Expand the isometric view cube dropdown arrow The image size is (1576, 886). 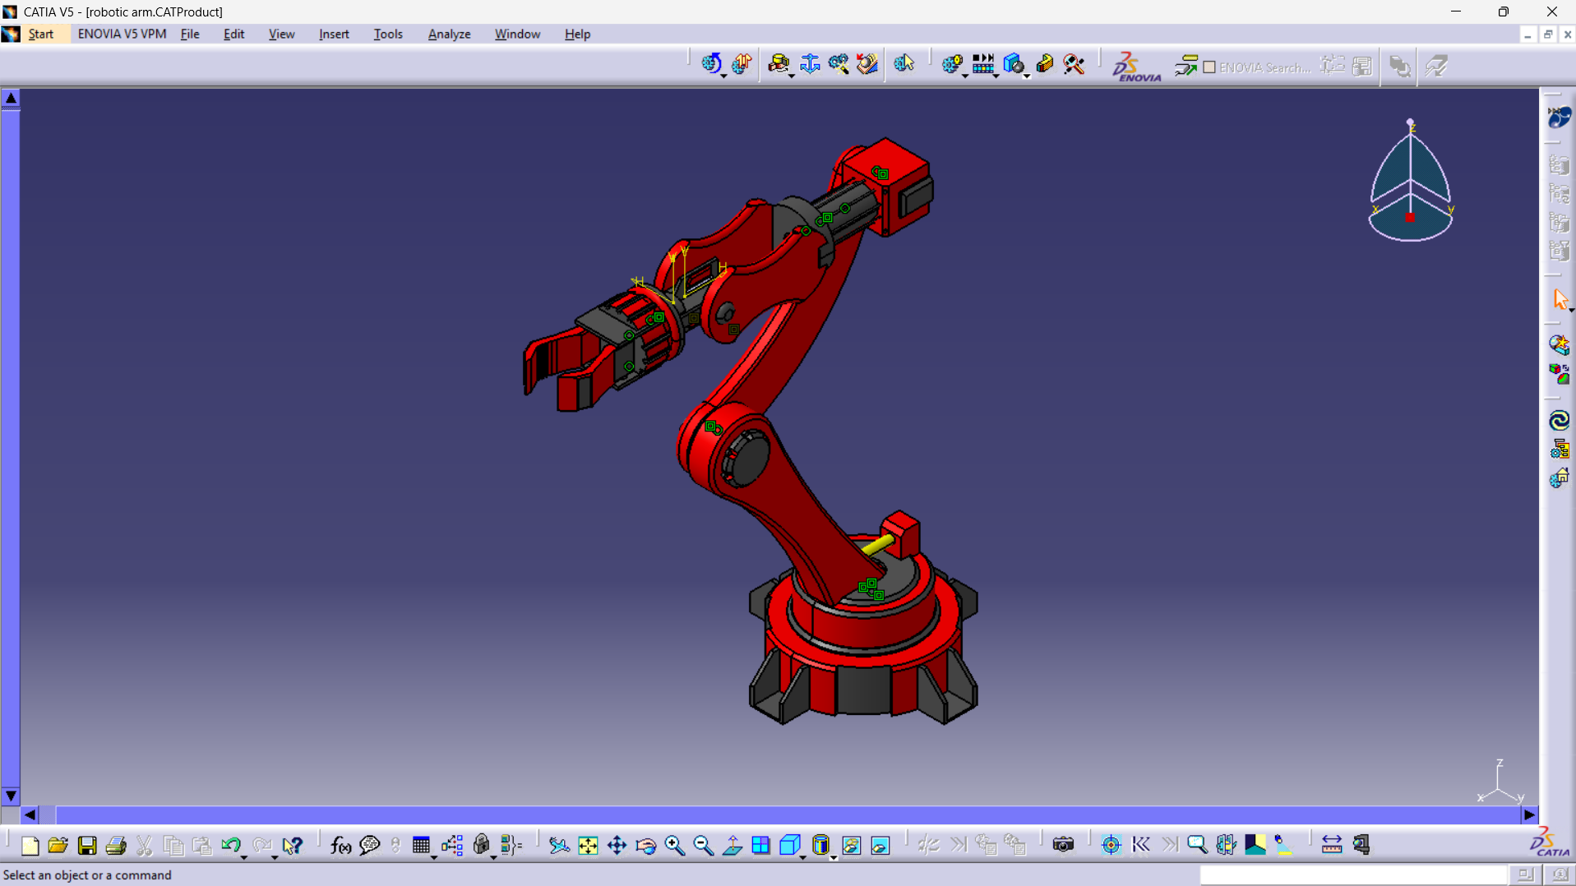point(803,857)
